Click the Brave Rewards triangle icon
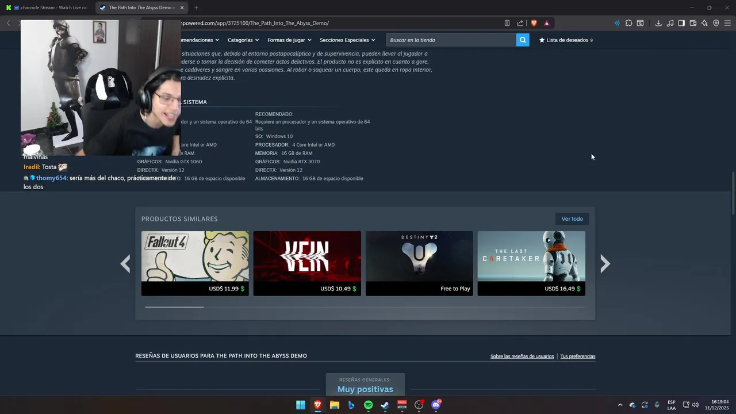The height and width of the screenshot is (414, 736). (x=546, y=23)
